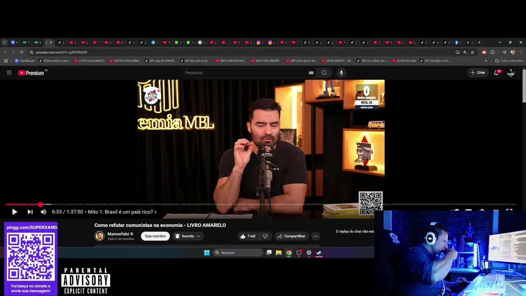Play the paused video
Viewport: 526px width, 296px height.
(14, 212)
